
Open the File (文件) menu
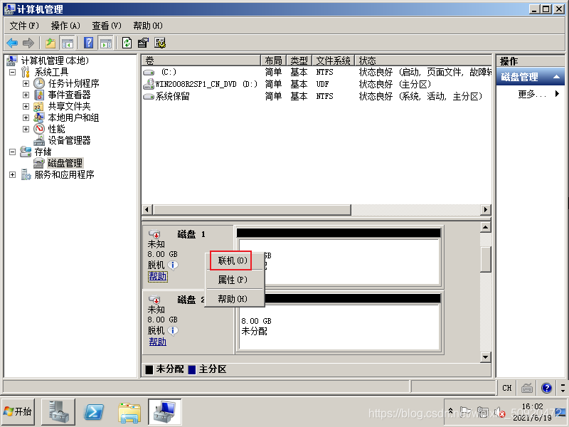point(24,26)
